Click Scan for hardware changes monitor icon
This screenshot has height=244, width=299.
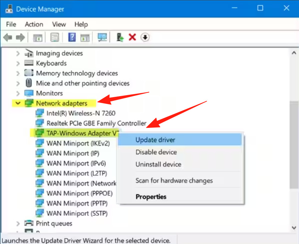(102, 37)
